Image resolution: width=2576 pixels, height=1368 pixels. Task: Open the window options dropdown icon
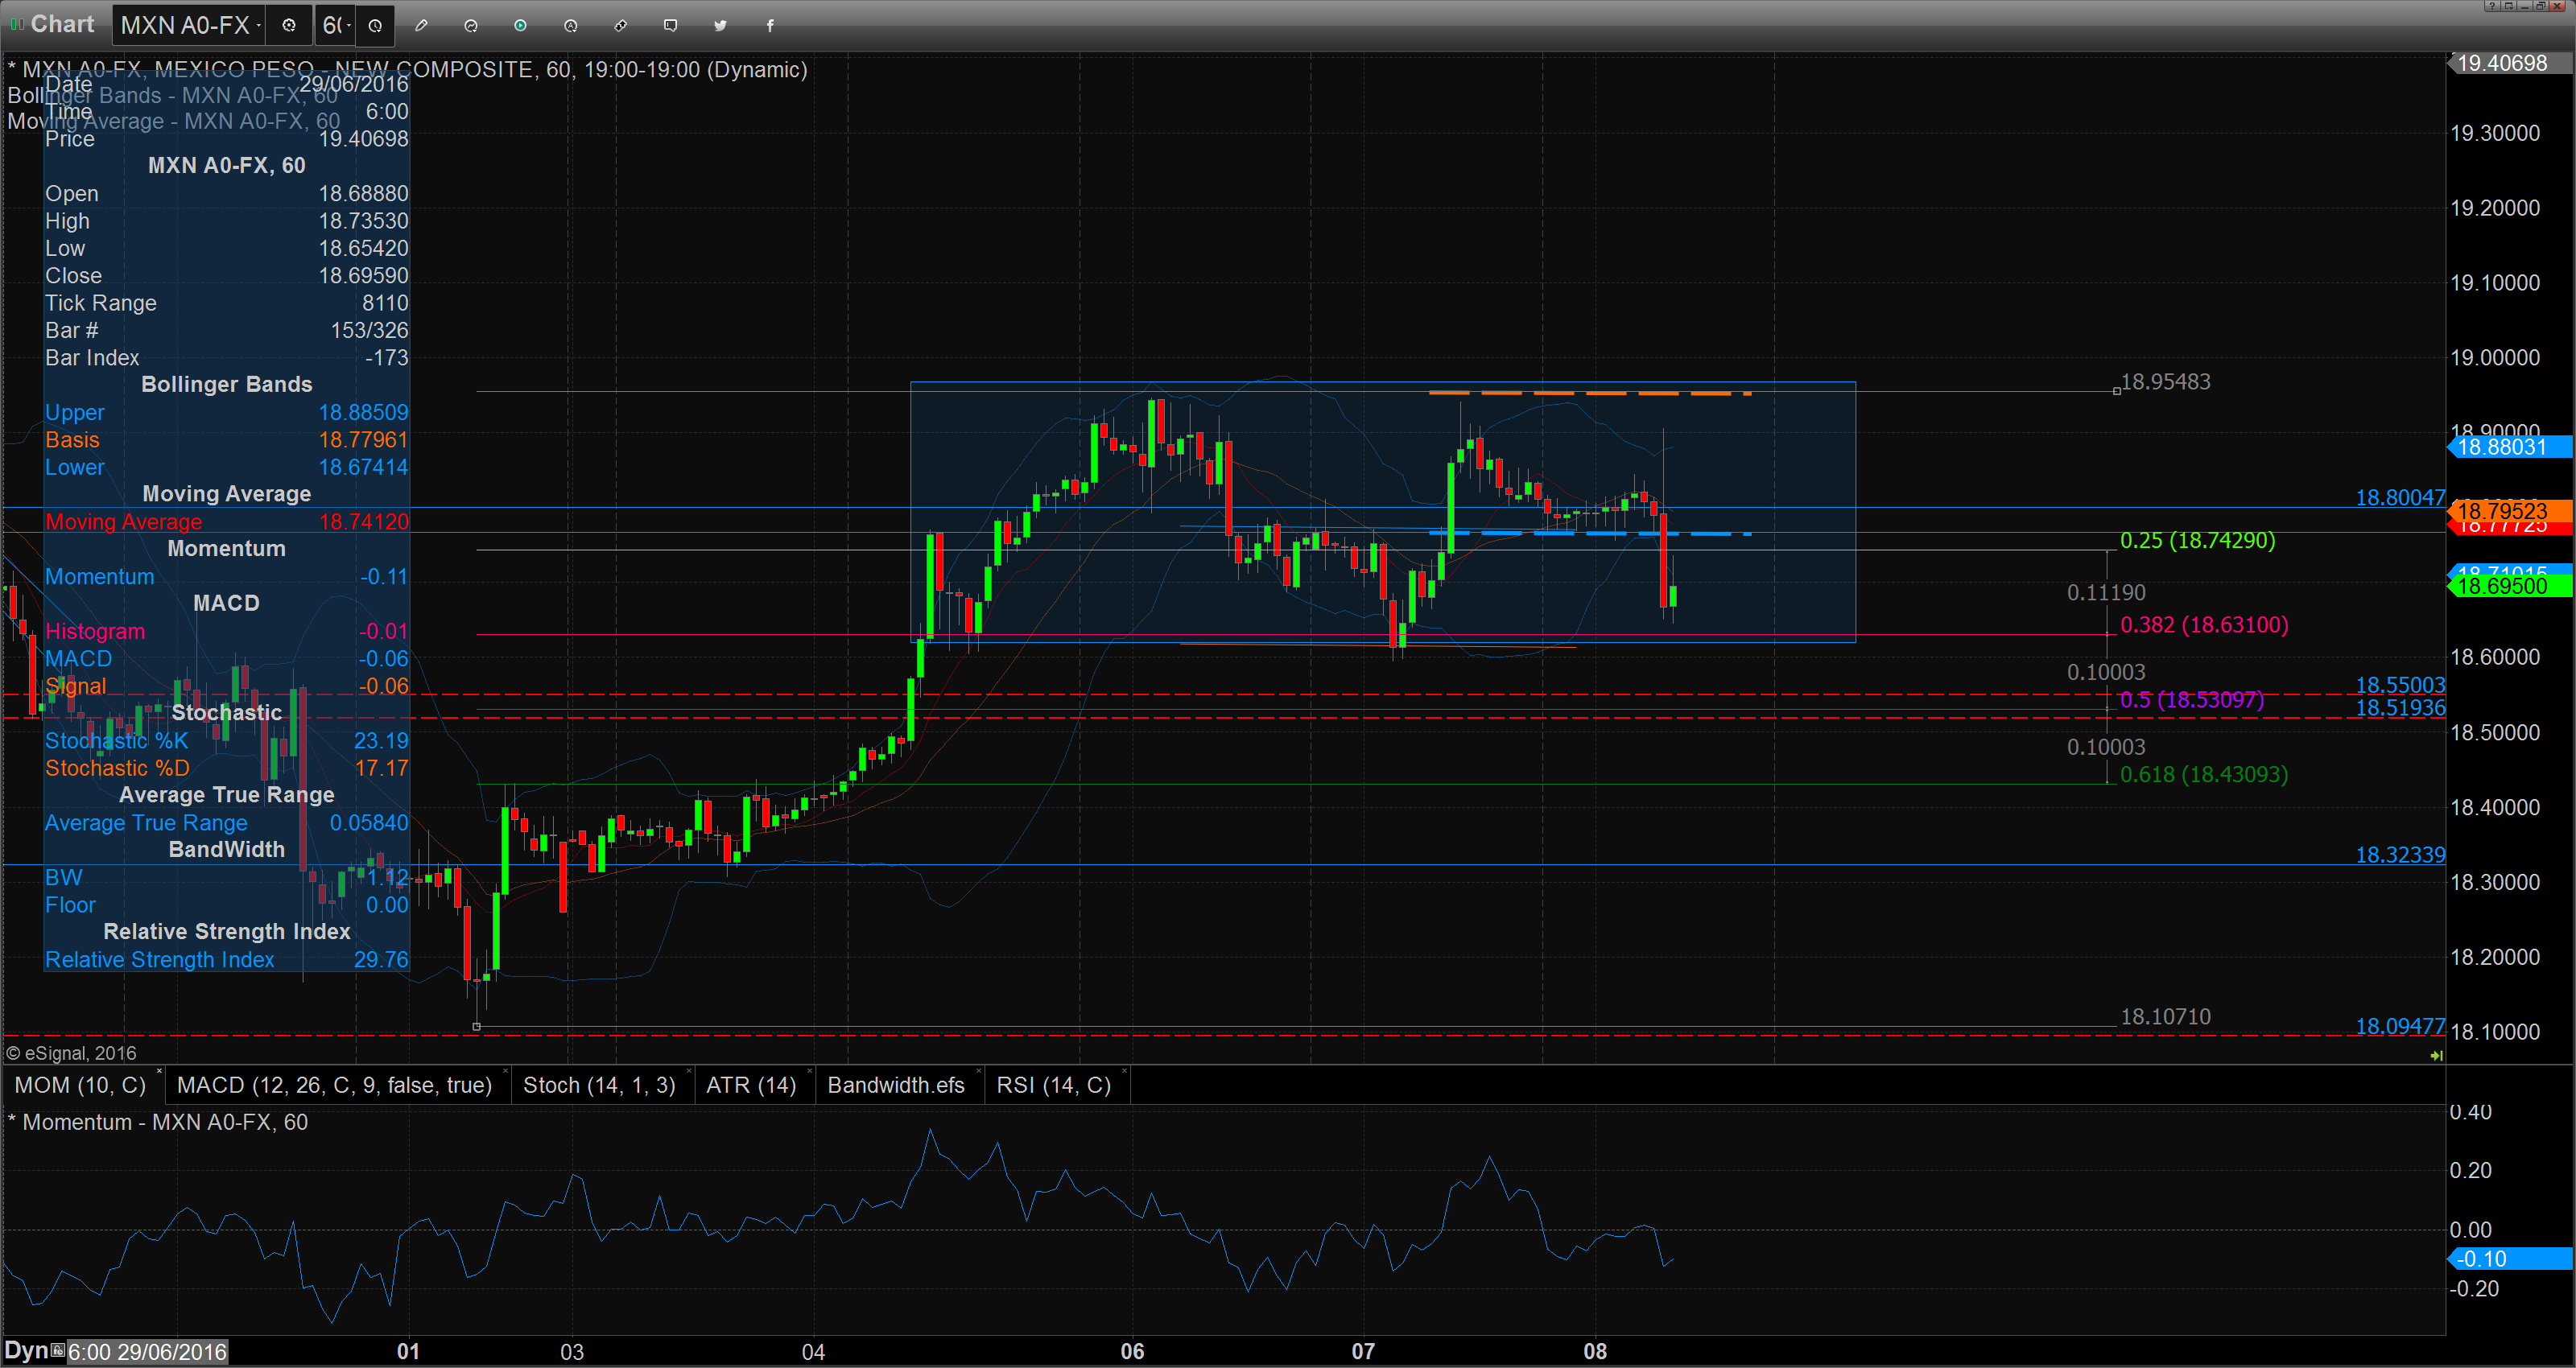point(2508,6)
